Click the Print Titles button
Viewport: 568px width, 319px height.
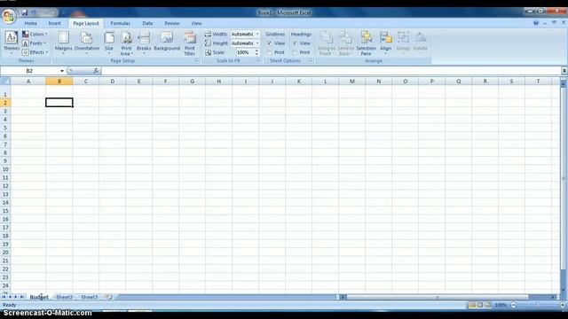189,43
